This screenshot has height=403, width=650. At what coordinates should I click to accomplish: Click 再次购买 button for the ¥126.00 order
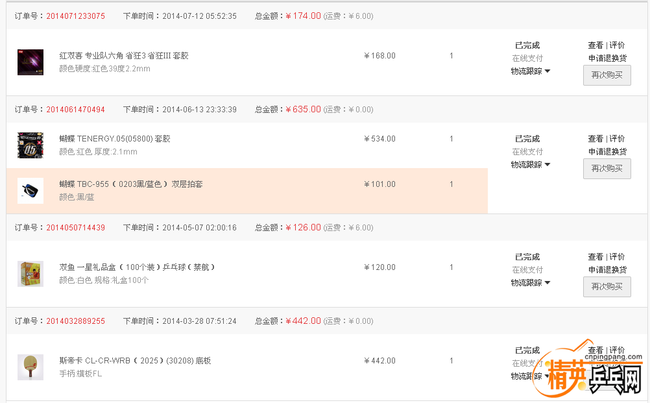click(607, 287)
